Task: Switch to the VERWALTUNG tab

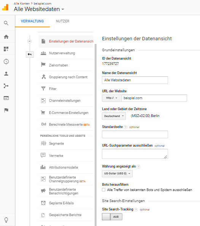Action: click(32, 21)
